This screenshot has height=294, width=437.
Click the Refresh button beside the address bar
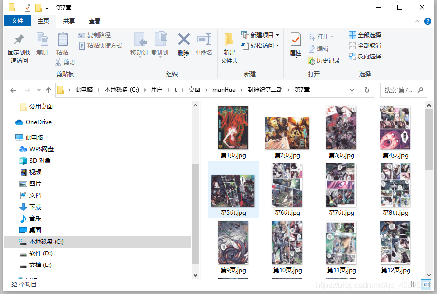(x=367, y=90)
